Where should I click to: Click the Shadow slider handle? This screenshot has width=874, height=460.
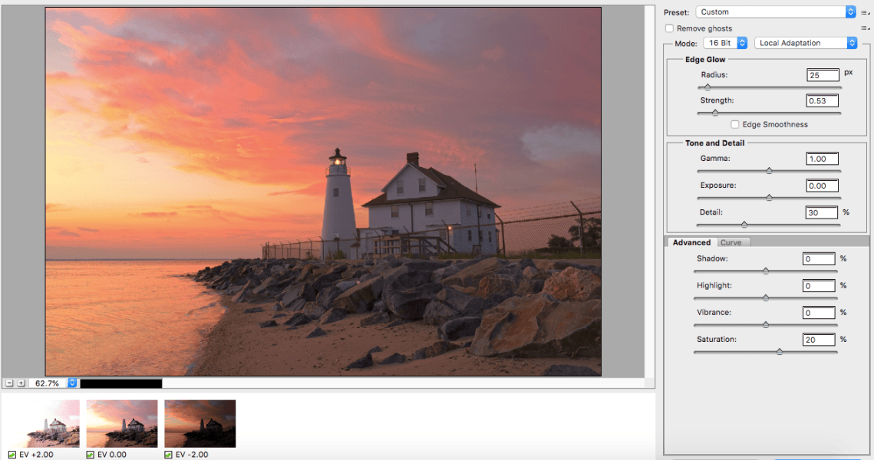[x=766, y=271]
